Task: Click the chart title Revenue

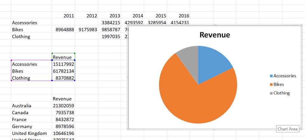Action: [215, 35]
